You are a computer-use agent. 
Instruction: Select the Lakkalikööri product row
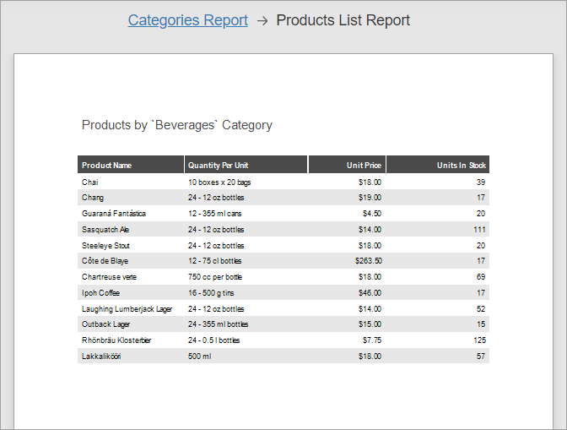[x=101, y=357]
